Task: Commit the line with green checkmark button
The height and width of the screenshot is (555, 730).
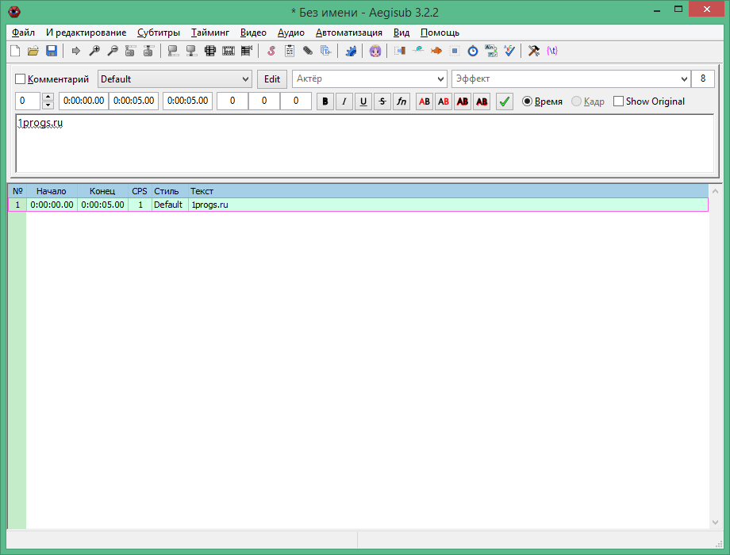Action: 505,101
